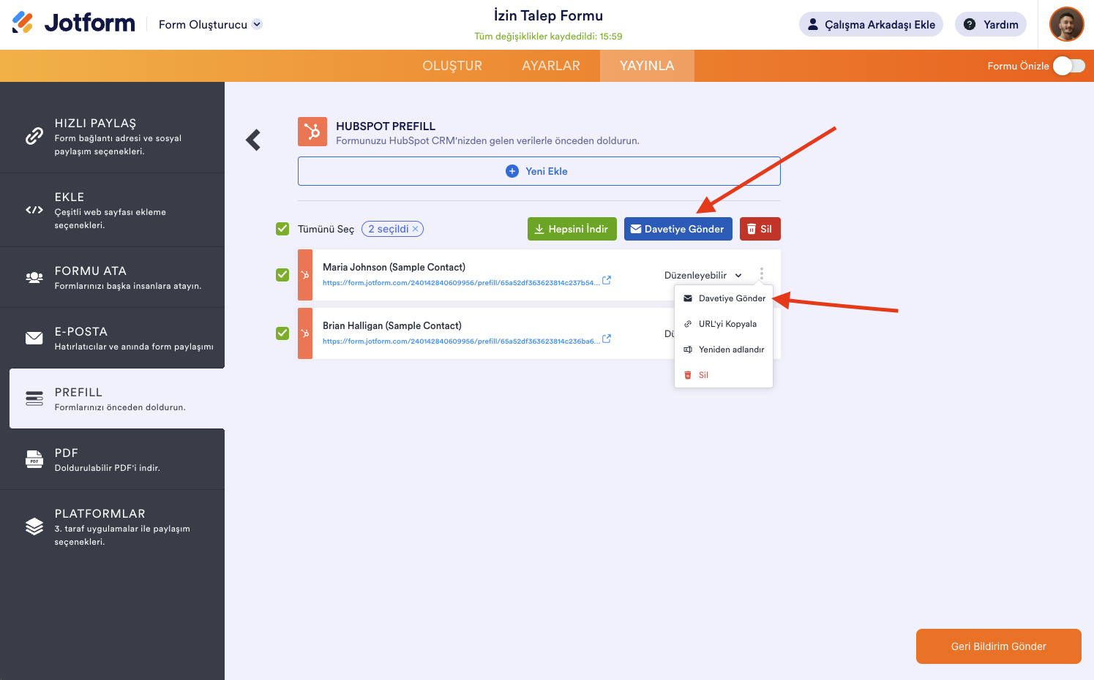Click the Brian Halligan (Sample Contact) name
Screen dimensions: 1094x680
(x=392, y=325)
